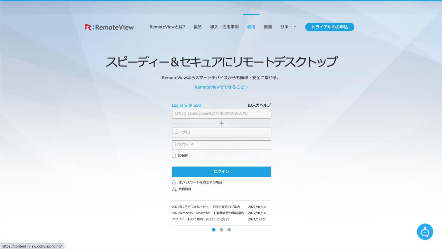Viewport: 442px width, 249px height.
Task: Click the RemoteView logo
Action: click(109, 27)
